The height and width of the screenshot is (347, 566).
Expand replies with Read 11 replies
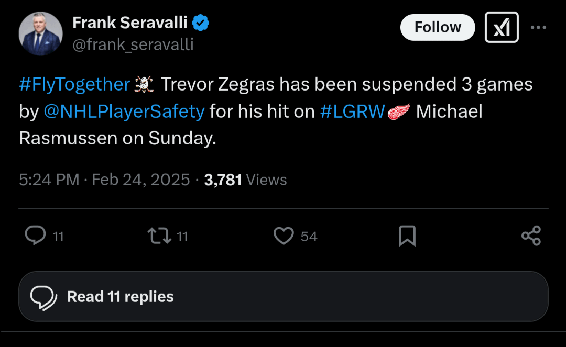coord(283,296)
